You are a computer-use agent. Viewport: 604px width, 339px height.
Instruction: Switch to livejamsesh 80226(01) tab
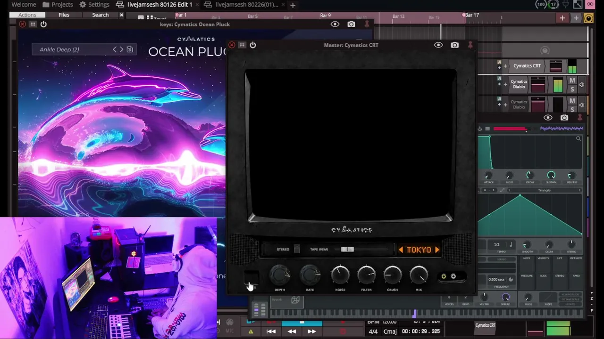(242, 5)
